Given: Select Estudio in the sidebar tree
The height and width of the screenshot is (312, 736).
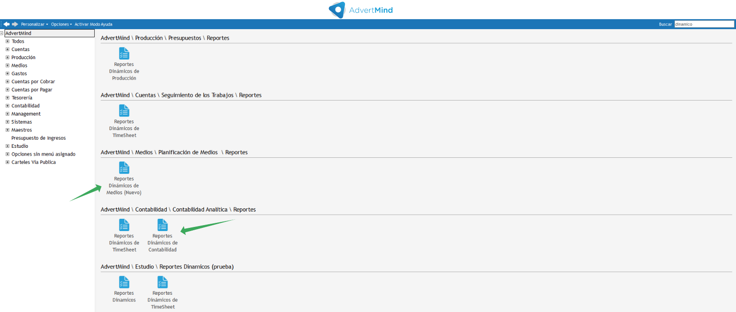Looking at the screenshot, I should click(x=20, y=146).
